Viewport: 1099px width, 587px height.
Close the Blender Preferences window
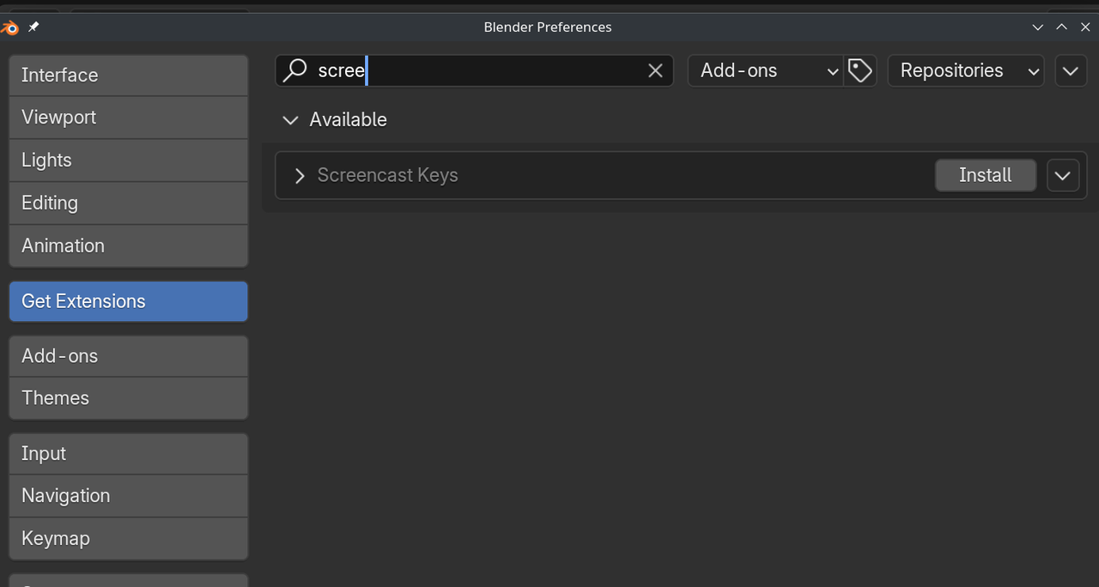click(x=1085, y=27)
